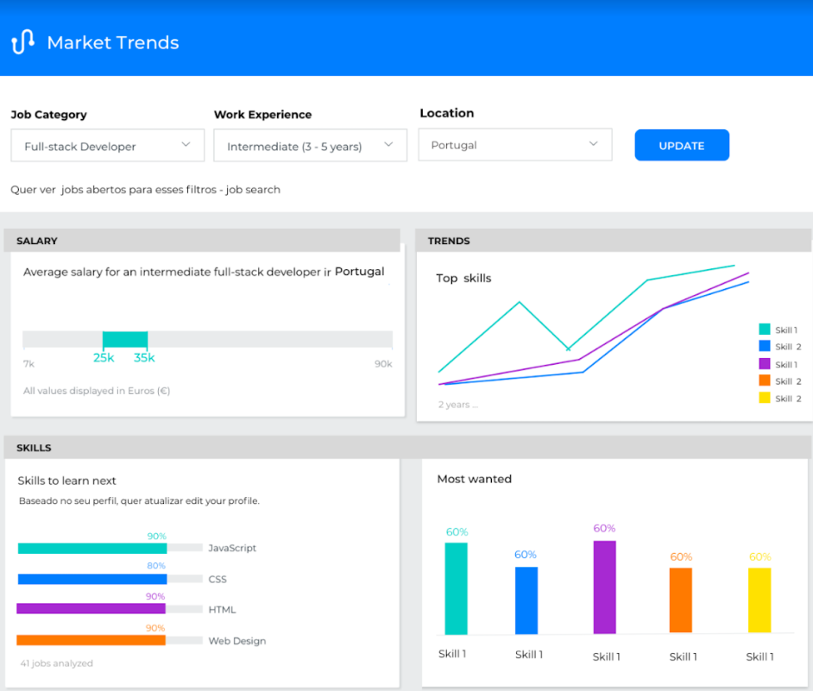
Task: Follow the job search link text
Action: pyautogui.click(x=253, y=190)
